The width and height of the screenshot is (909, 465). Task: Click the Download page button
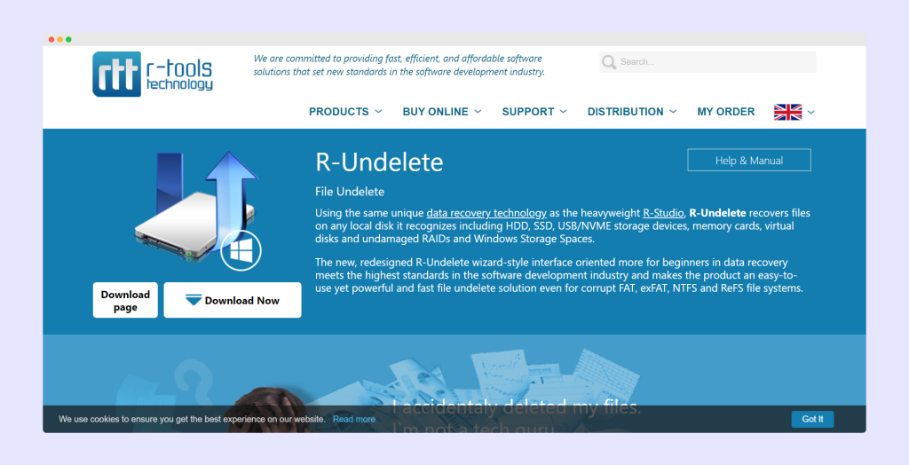(125, 300)
